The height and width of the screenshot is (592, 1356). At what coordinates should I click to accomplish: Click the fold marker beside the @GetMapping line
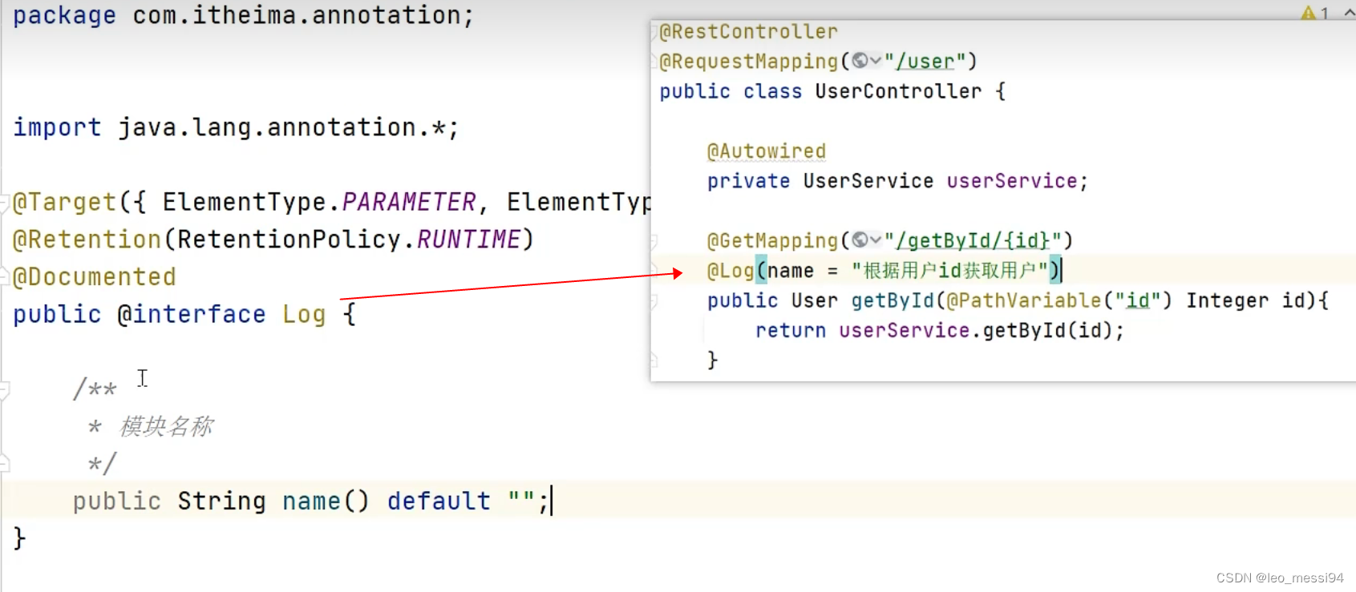tap(654, 240)
